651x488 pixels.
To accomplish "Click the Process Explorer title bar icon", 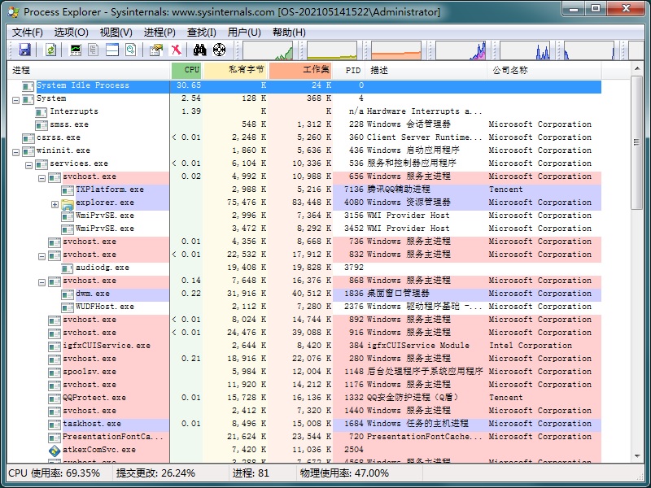I will pyautogui.click(x=13, y=11).
